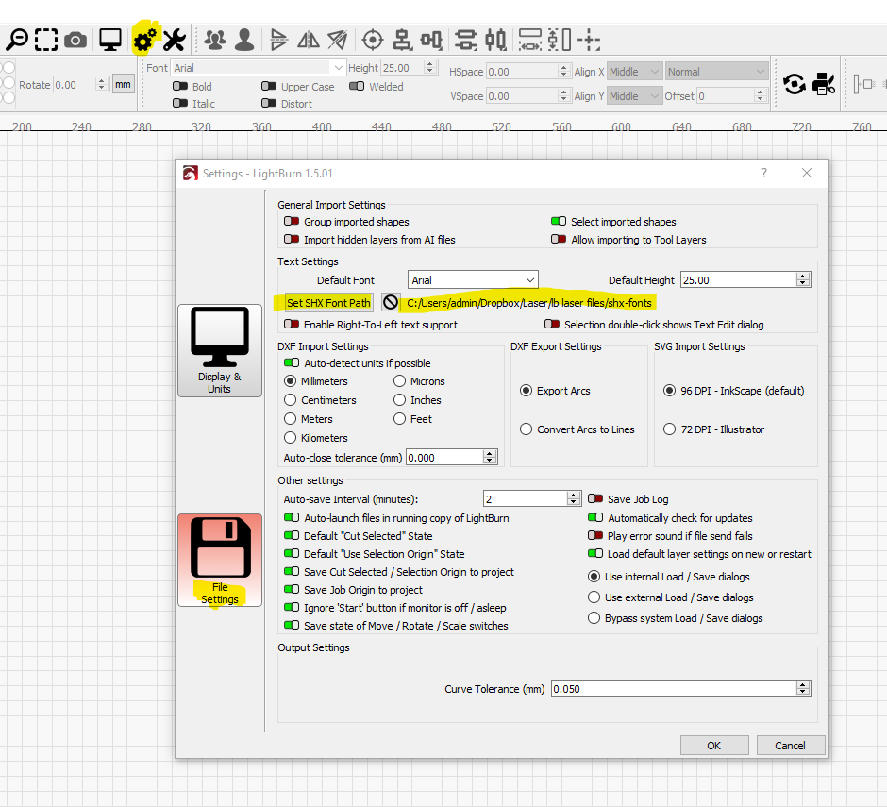Click the Ungroup single-person icon

(244, 40)
